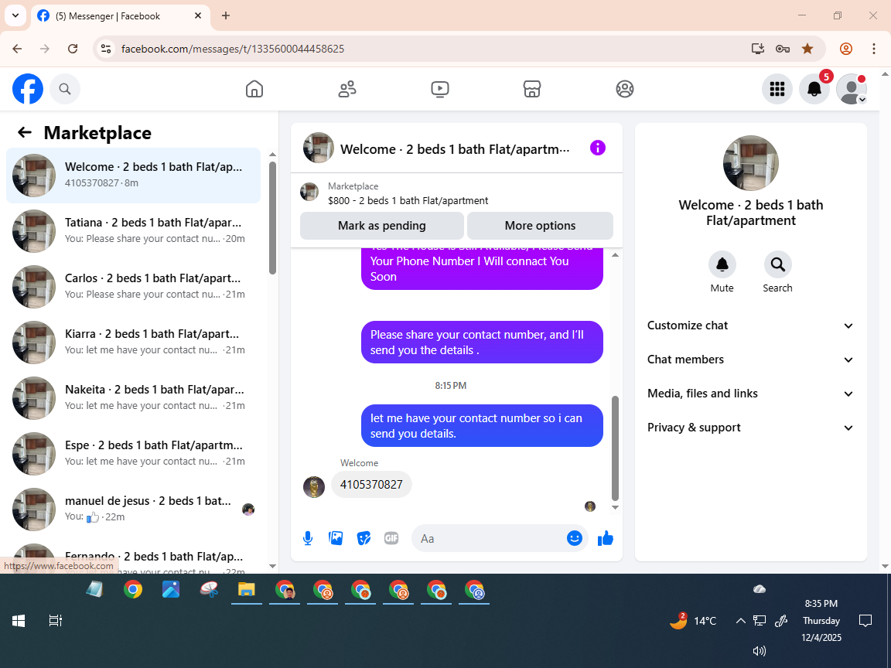Send a thumbs-up like
The image size is (891, 668).
[605, 538]
